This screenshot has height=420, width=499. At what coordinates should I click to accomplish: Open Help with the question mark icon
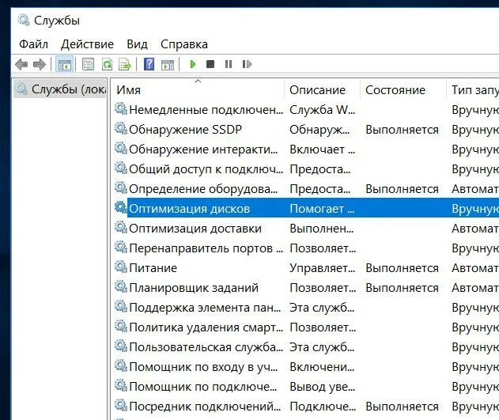(x=149, y=65)
